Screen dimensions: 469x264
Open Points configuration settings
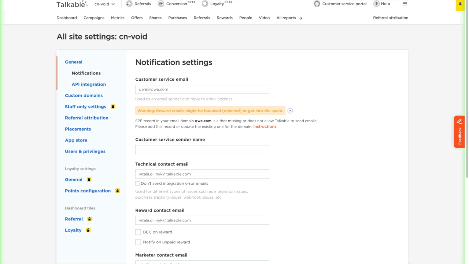point(88,191)
